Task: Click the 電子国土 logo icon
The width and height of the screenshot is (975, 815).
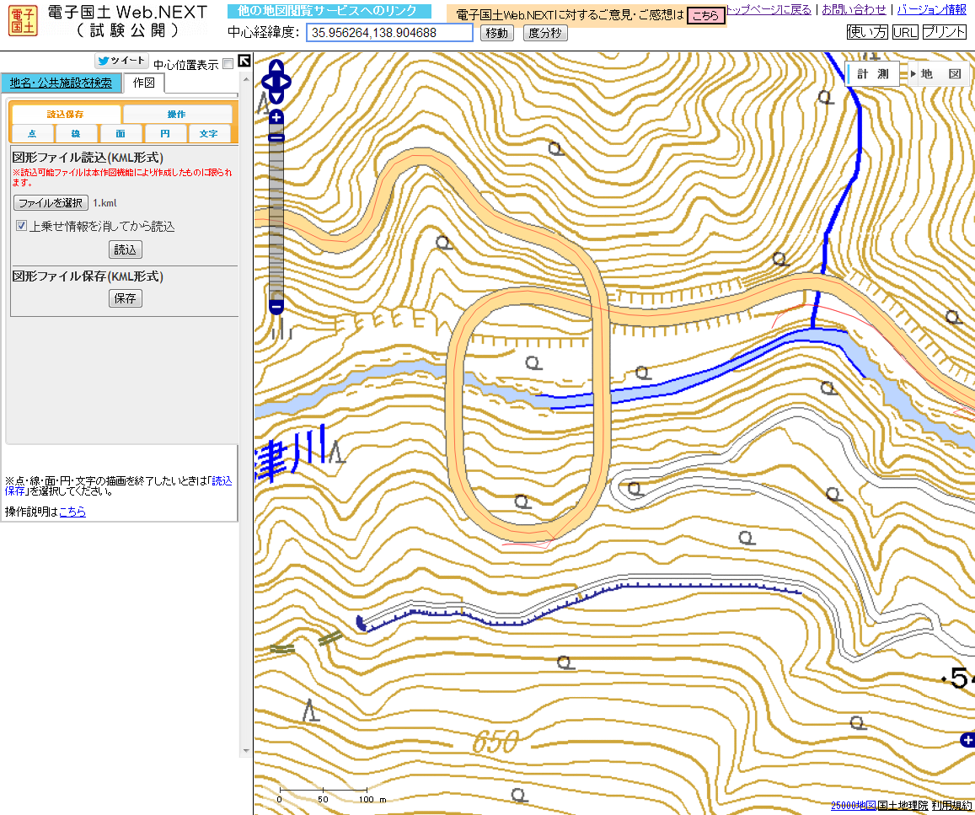Action: click(x=23, y=21)
